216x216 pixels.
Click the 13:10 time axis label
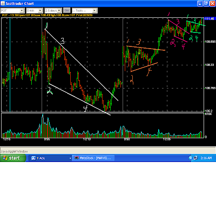(87, 139)
